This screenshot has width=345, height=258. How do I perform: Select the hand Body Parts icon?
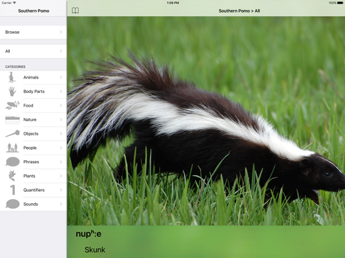[12, 91]
